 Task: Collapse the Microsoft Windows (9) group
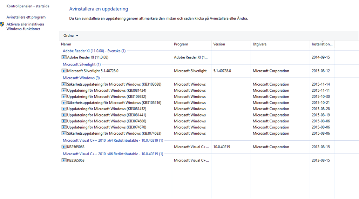(81, 78)
